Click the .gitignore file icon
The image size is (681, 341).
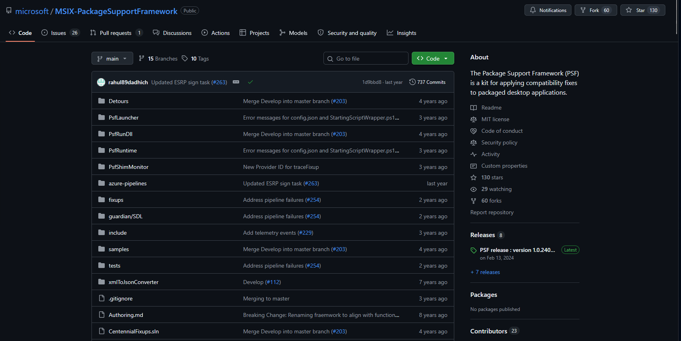[x=102, y=298]
